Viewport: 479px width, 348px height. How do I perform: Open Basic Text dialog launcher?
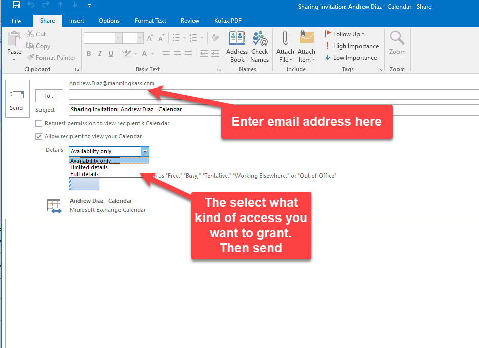click(x=219, y=70)
